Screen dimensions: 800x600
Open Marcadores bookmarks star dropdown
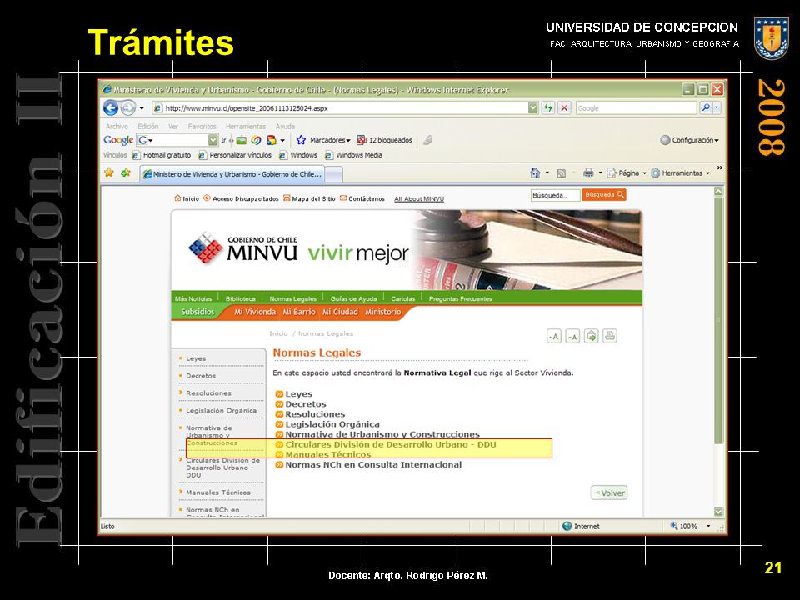323,140
